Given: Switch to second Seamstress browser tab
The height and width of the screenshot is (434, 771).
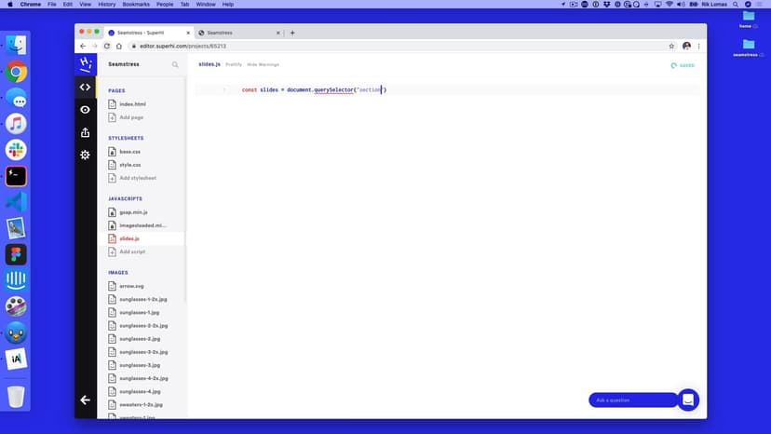Looking at the screenshot, I should (233, 33).
